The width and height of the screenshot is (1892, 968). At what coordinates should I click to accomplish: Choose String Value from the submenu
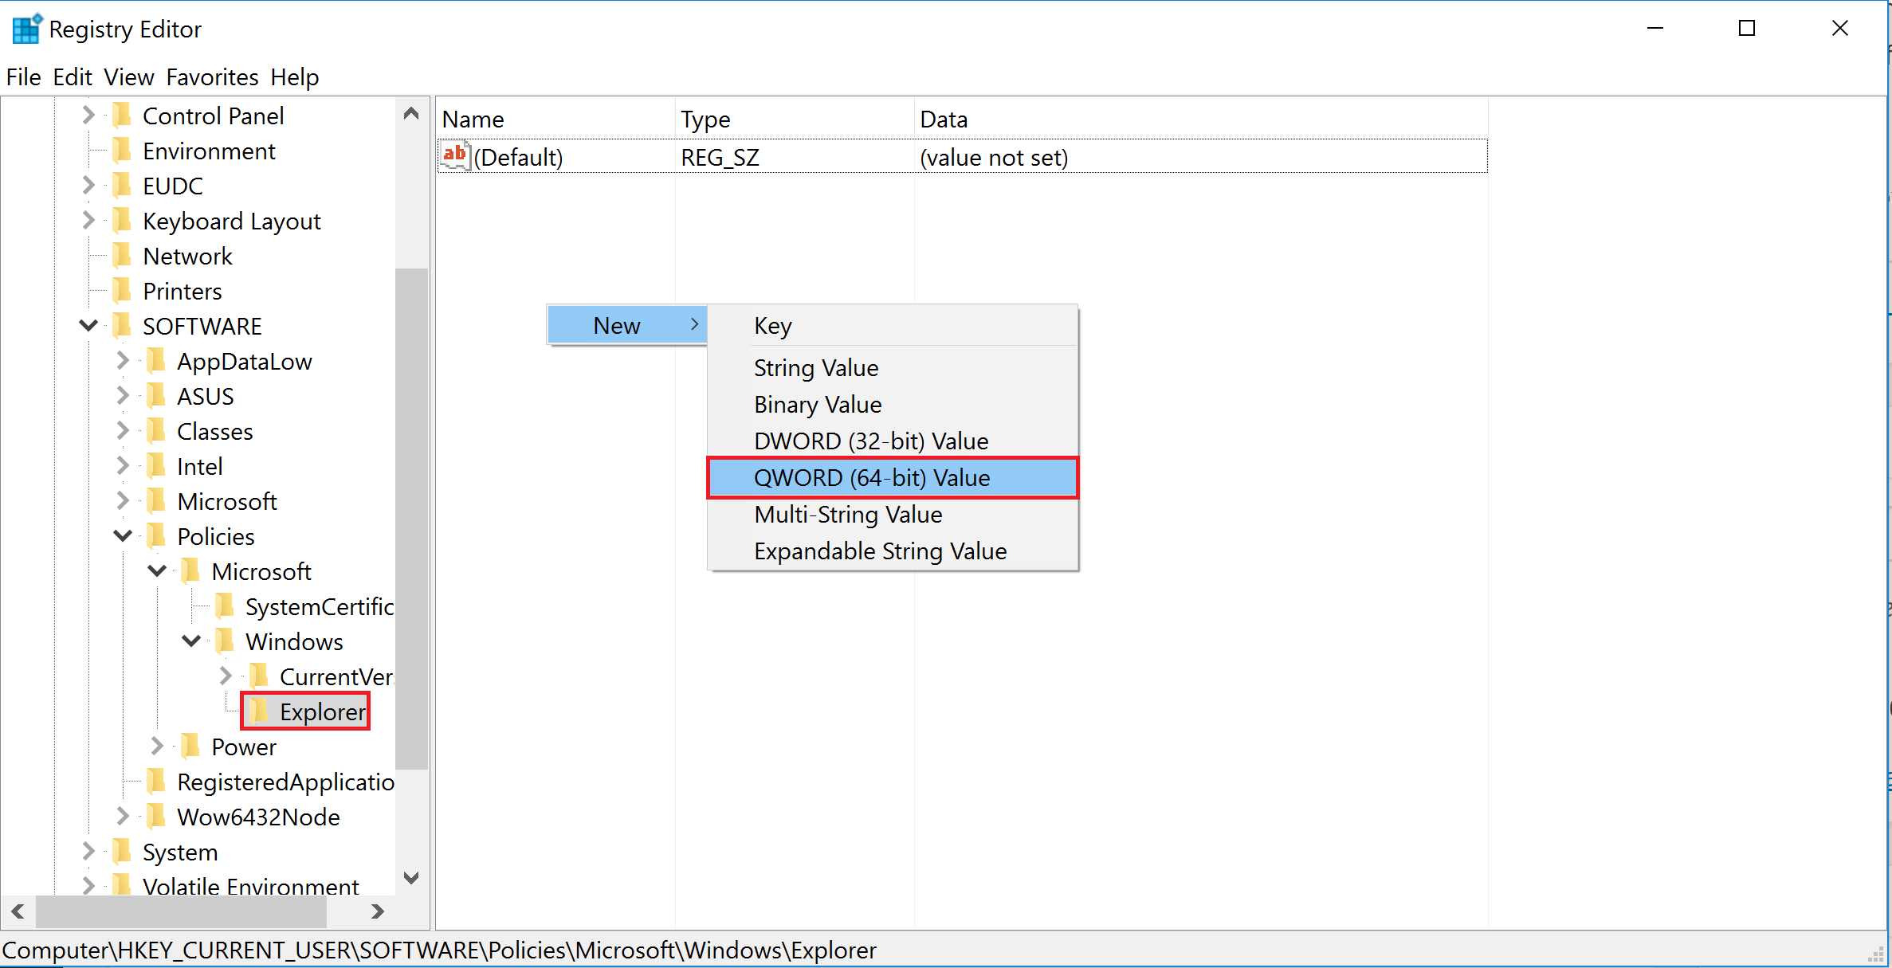click(x=893, y=368)
